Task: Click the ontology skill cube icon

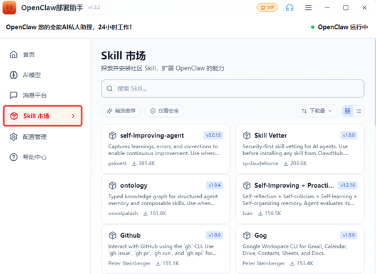Action: tap(113, 186)
